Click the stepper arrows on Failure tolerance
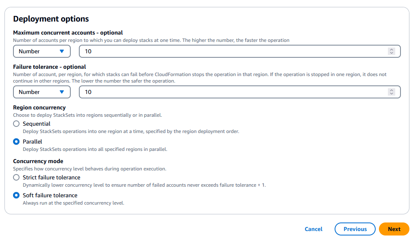 392,92
